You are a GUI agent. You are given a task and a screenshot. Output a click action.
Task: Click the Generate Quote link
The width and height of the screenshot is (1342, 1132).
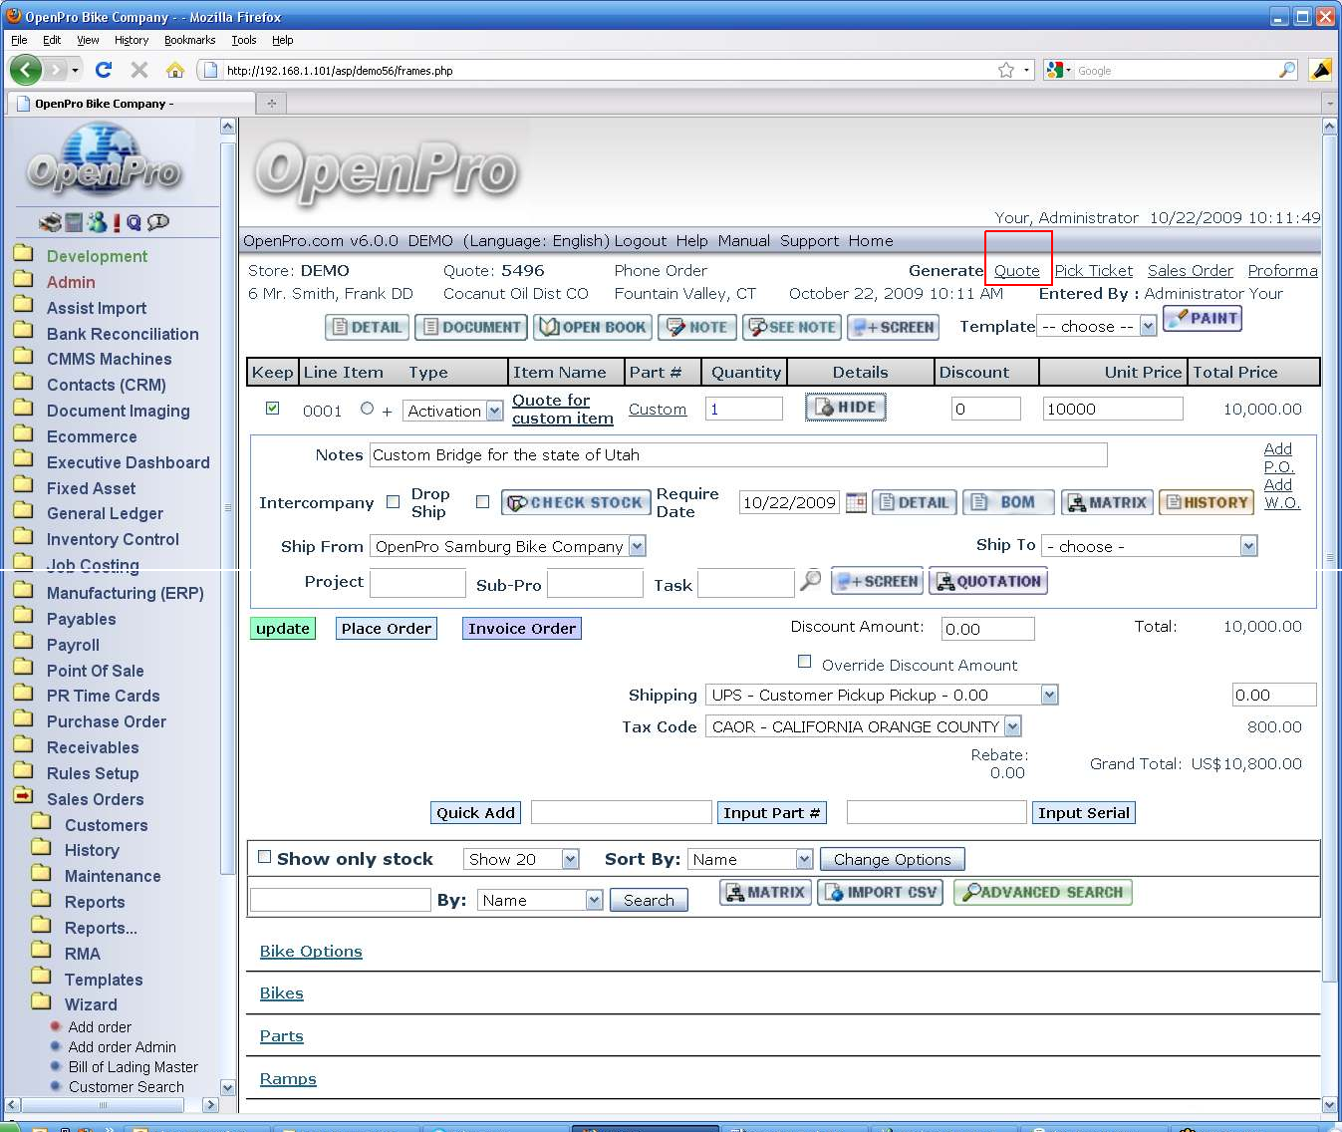(1016, 271)
